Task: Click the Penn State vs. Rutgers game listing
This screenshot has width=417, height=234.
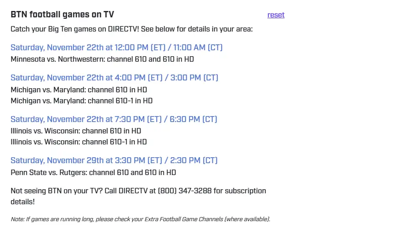Action: (93, 172)
